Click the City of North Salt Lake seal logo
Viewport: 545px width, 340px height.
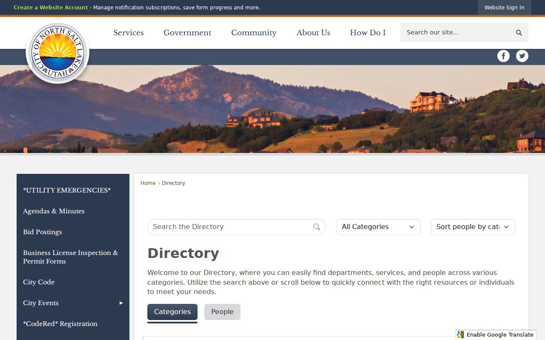tap(57, 53)
